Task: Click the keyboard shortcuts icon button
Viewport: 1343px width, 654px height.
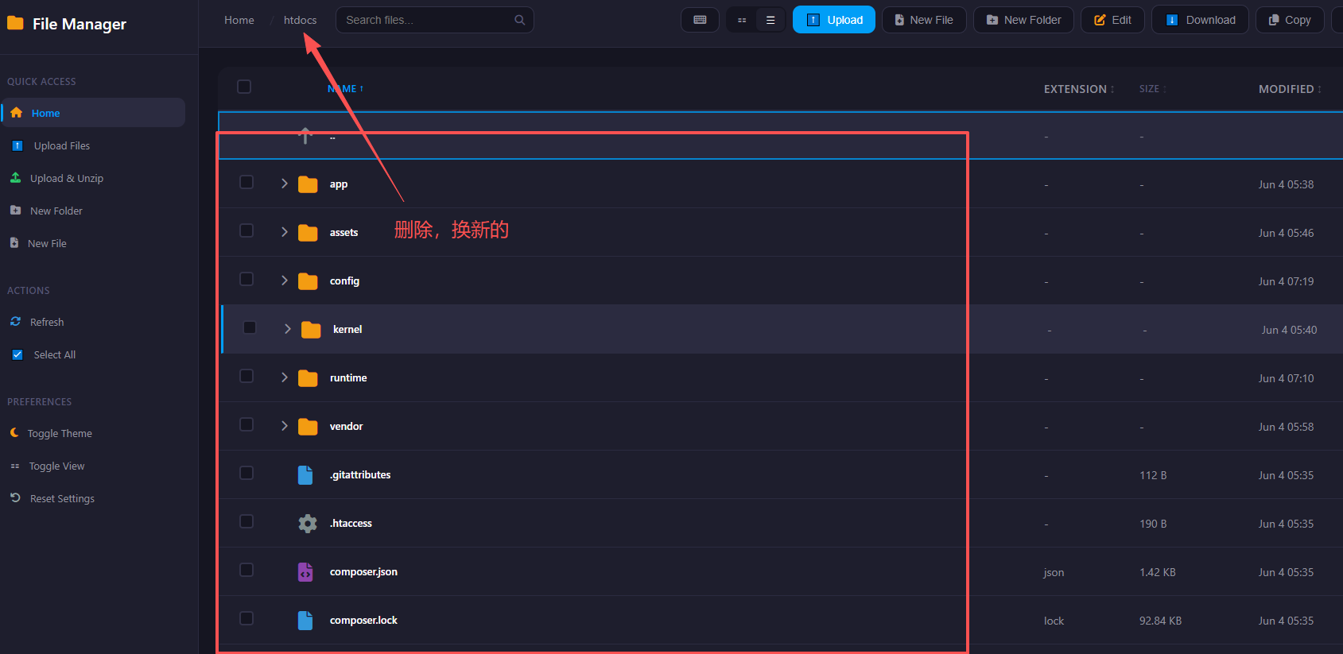Action: [x=700, y=20]
